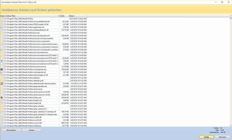Check the box for the root Mozilla Firefox folder

point(4,19)
